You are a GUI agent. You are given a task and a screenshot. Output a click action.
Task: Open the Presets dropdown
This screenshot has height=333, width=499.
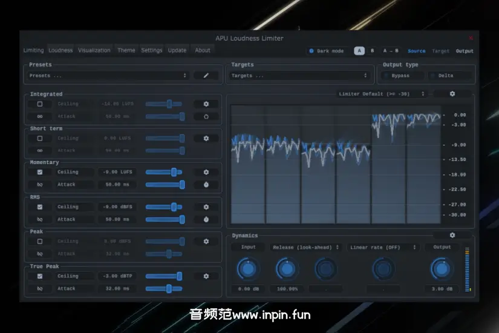coord(108,76)
